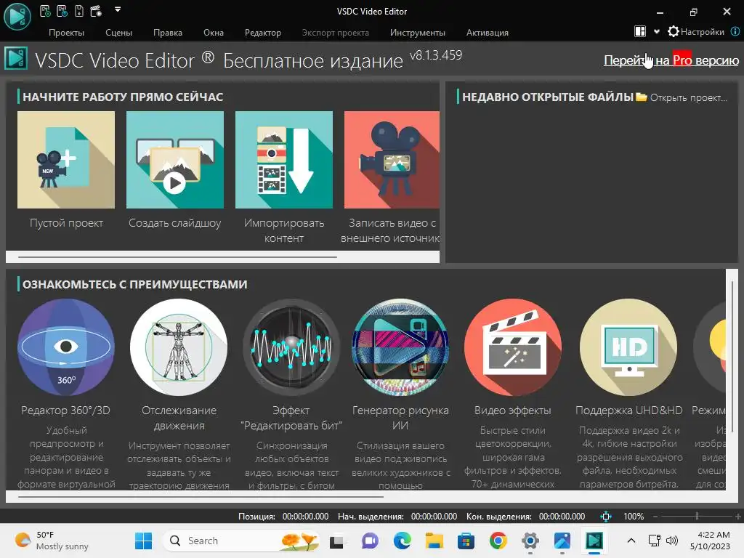The height and width of the screenshot is (558, 744).
Task: Open Microsoft Edge from the taskbar
Action: coord(402,541)
